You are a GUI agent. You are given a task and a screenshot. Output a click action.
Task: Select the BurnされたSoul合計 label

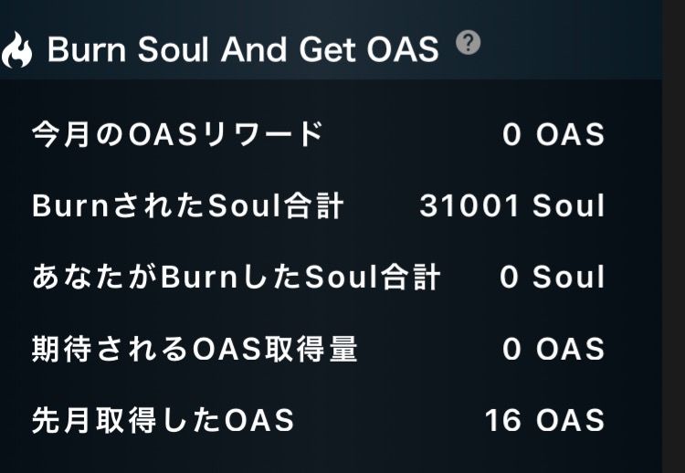coord(187,206)
